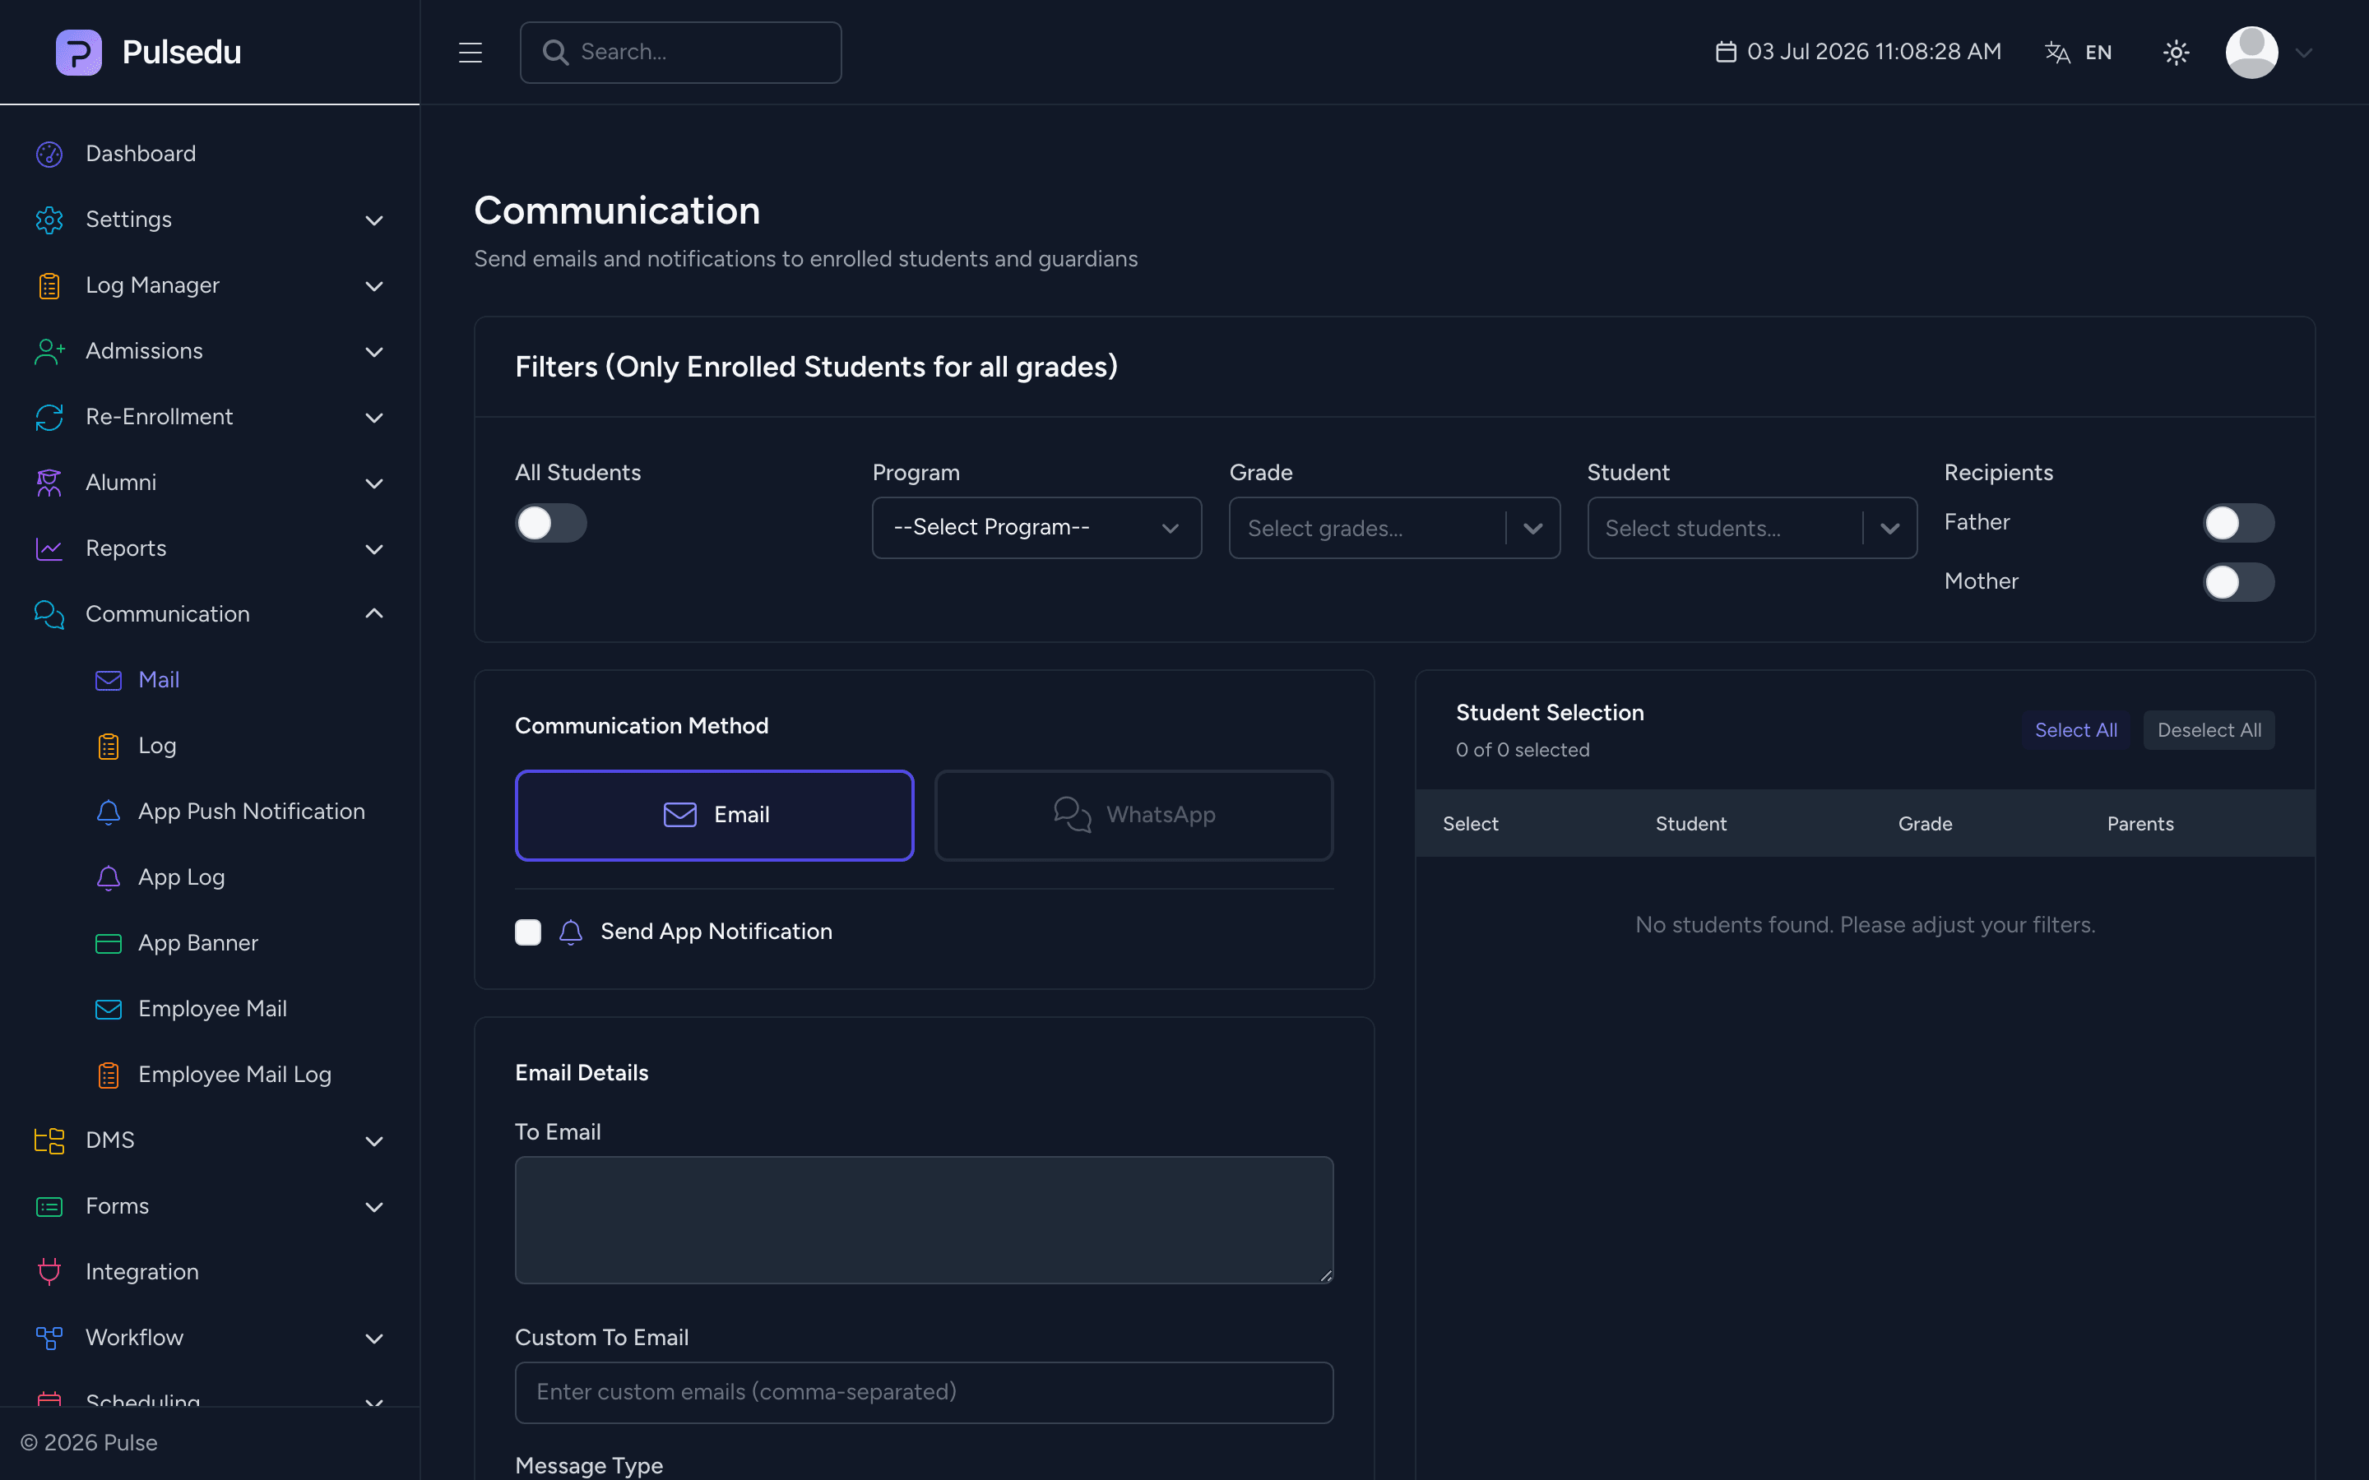Viewport: 2369px width, 1480px height.
Task: Click the Forms list icon
Action: pyautogui.click(x=49, y=1206)
